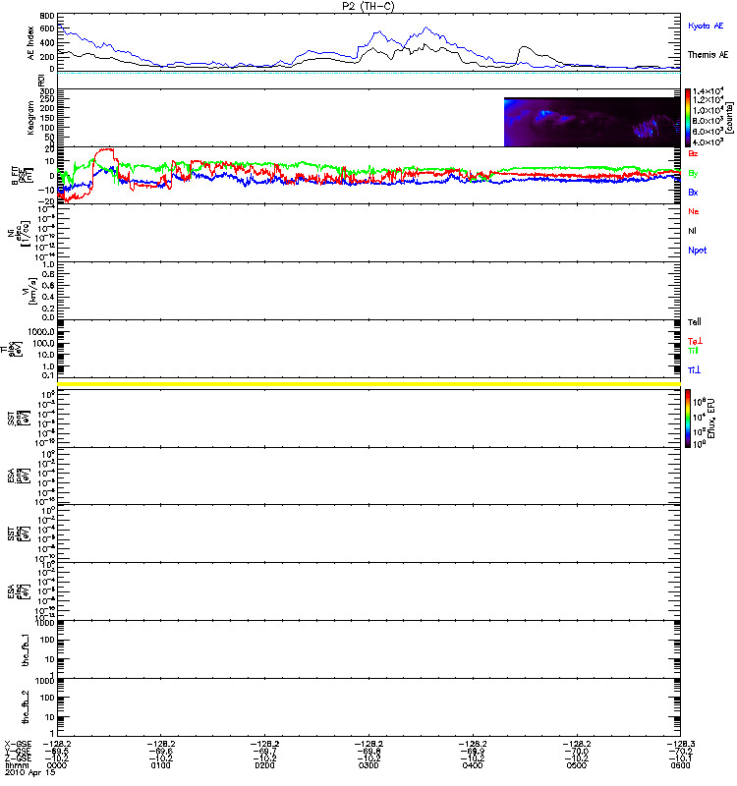
Task: Click the '1.4×10⁴' keogram colorbar value
Action: tap(708, 91)
